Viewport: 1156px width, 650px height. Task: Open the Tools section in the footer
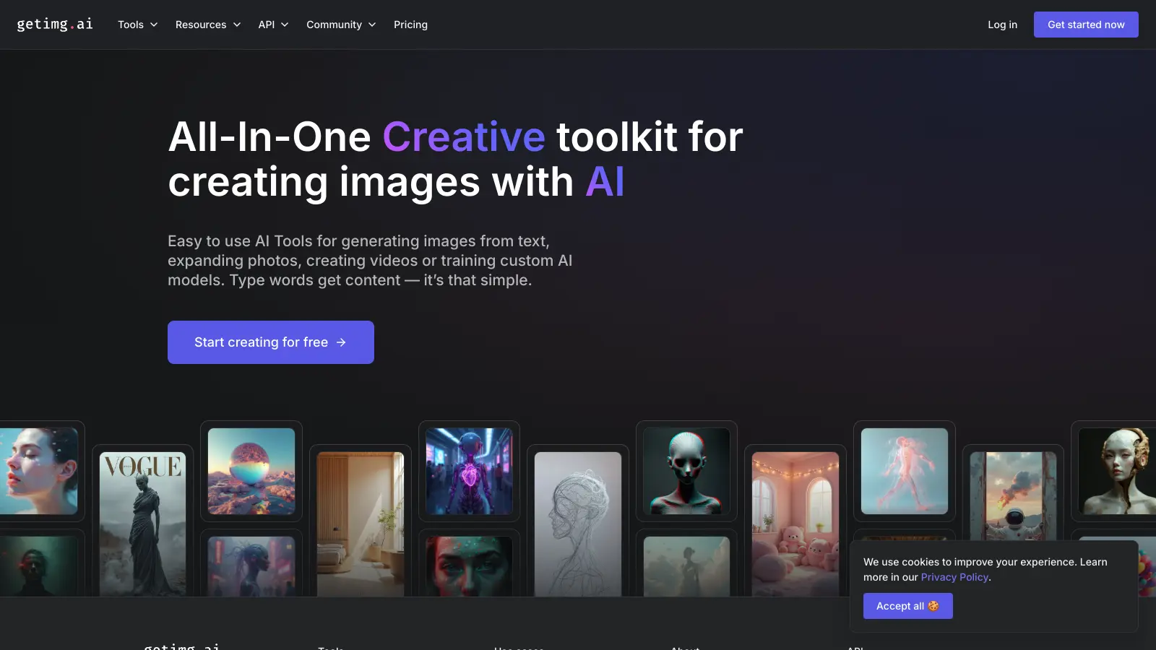(x=331, y=648)
